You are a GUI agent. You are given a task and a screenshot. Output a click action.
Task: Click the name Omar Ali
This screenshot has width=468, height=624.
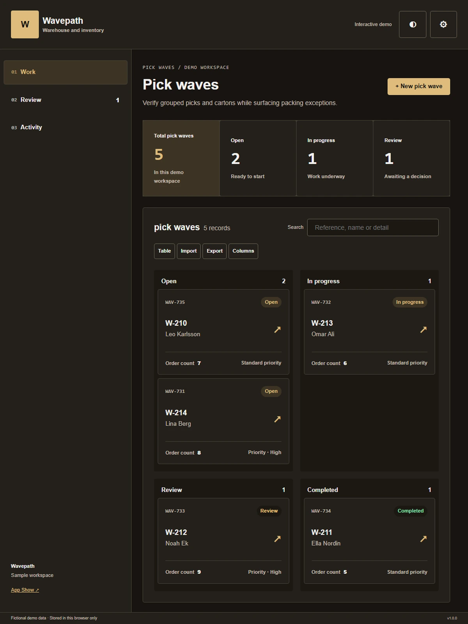coord(323,334)
